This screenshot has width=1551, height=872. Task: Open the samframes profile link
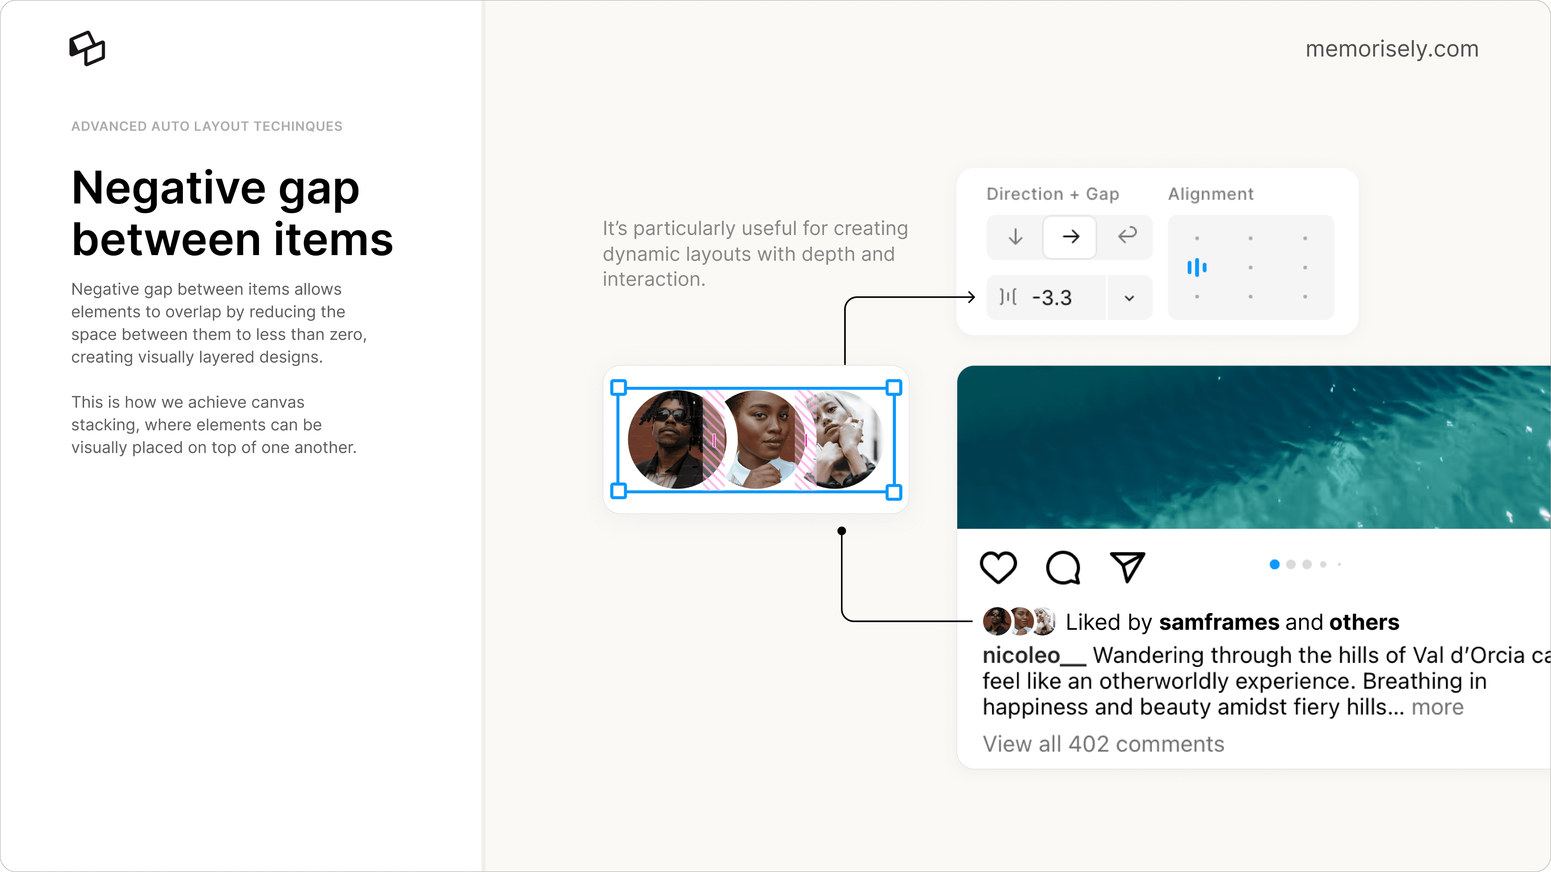click(x=1219, y=622)
